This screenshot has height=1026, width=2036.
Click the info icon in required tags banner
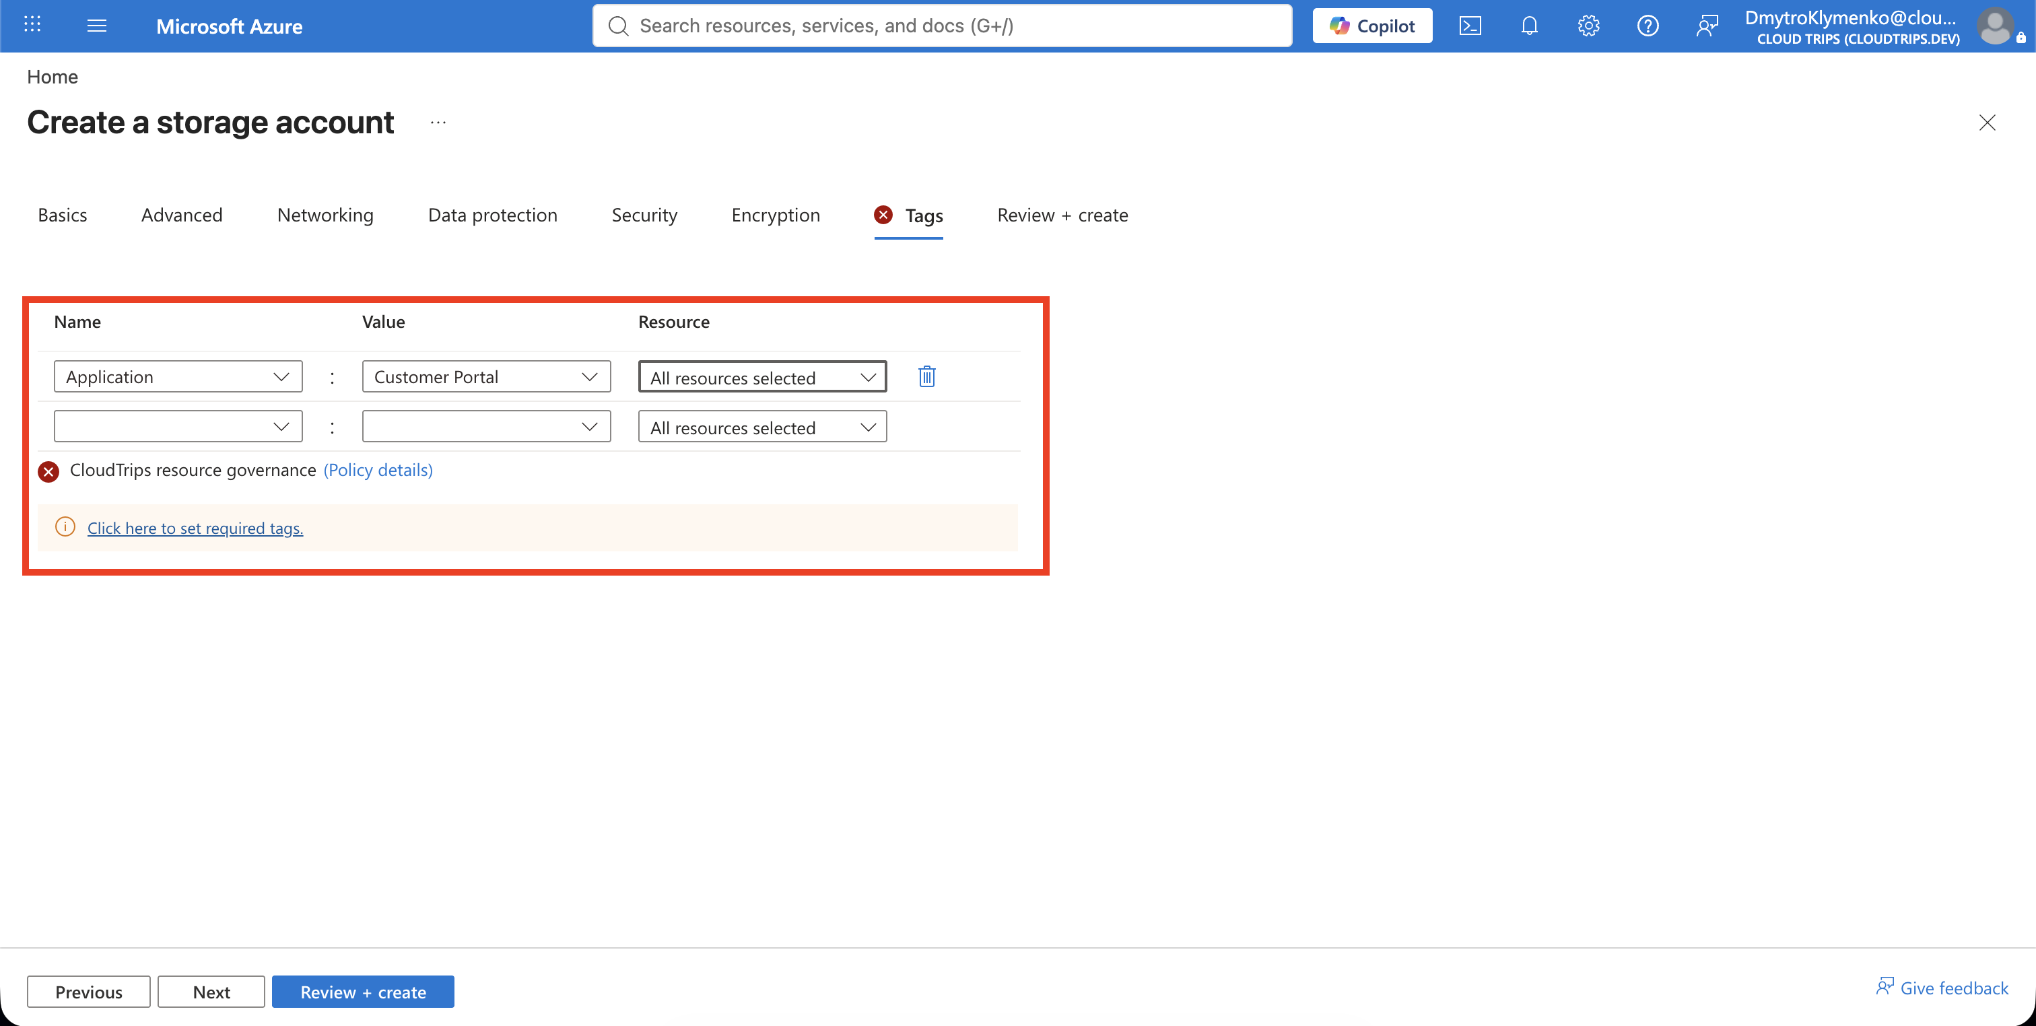click(x=65, y=527)
